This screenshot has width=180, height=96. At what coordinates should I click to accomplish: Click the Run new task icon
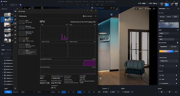(83, 16)
